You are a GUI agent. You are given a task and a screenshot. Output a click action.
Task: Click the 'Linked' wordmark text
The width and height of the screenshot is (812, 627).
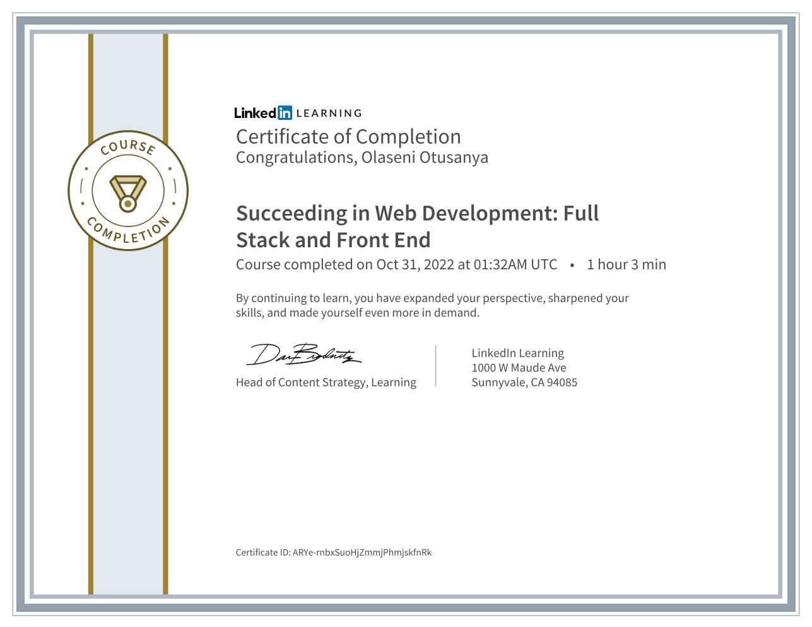click(255, 113)
